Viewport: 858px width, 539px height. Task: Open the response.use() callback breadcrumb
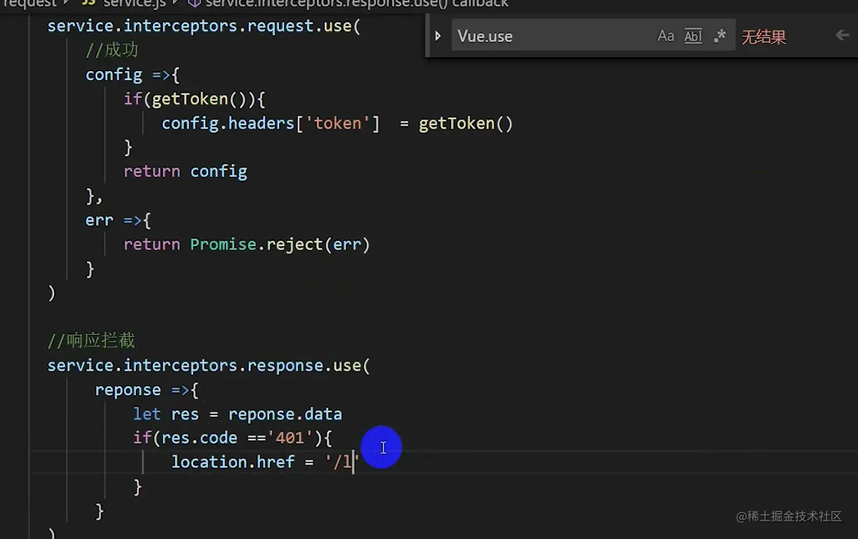(348, 4)
